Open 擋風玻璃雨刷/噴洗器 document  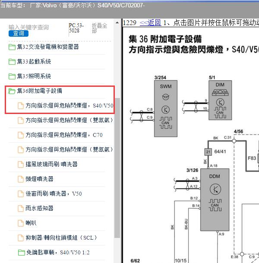point(51,165)
